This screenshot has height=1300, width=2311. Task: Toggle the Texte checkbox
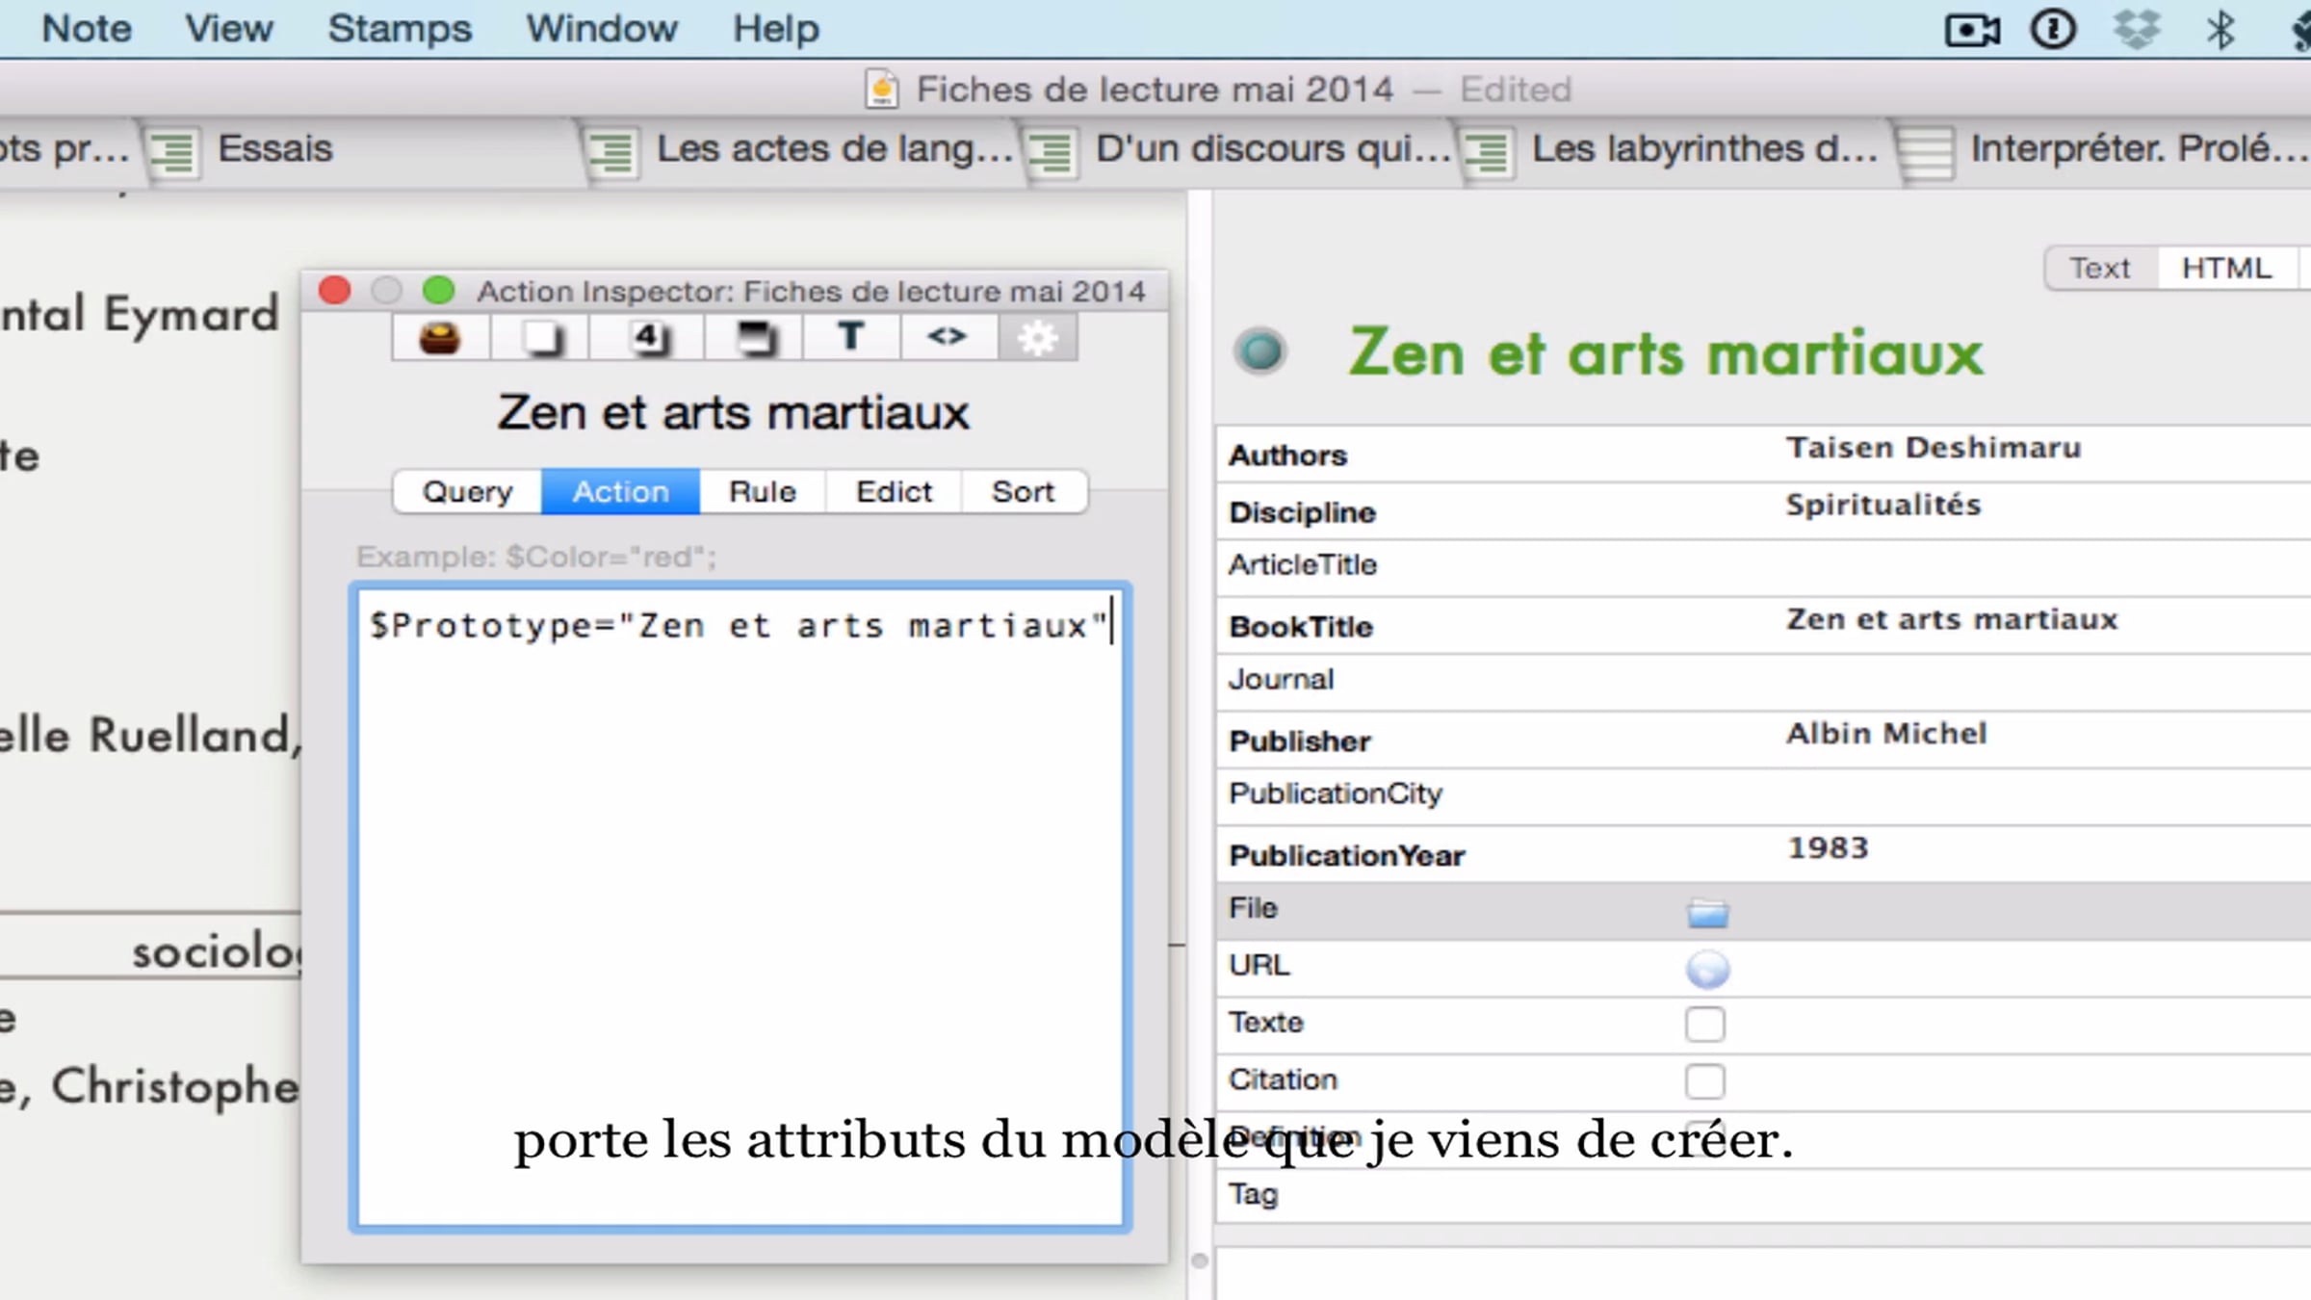[x=1704, y=1025]
